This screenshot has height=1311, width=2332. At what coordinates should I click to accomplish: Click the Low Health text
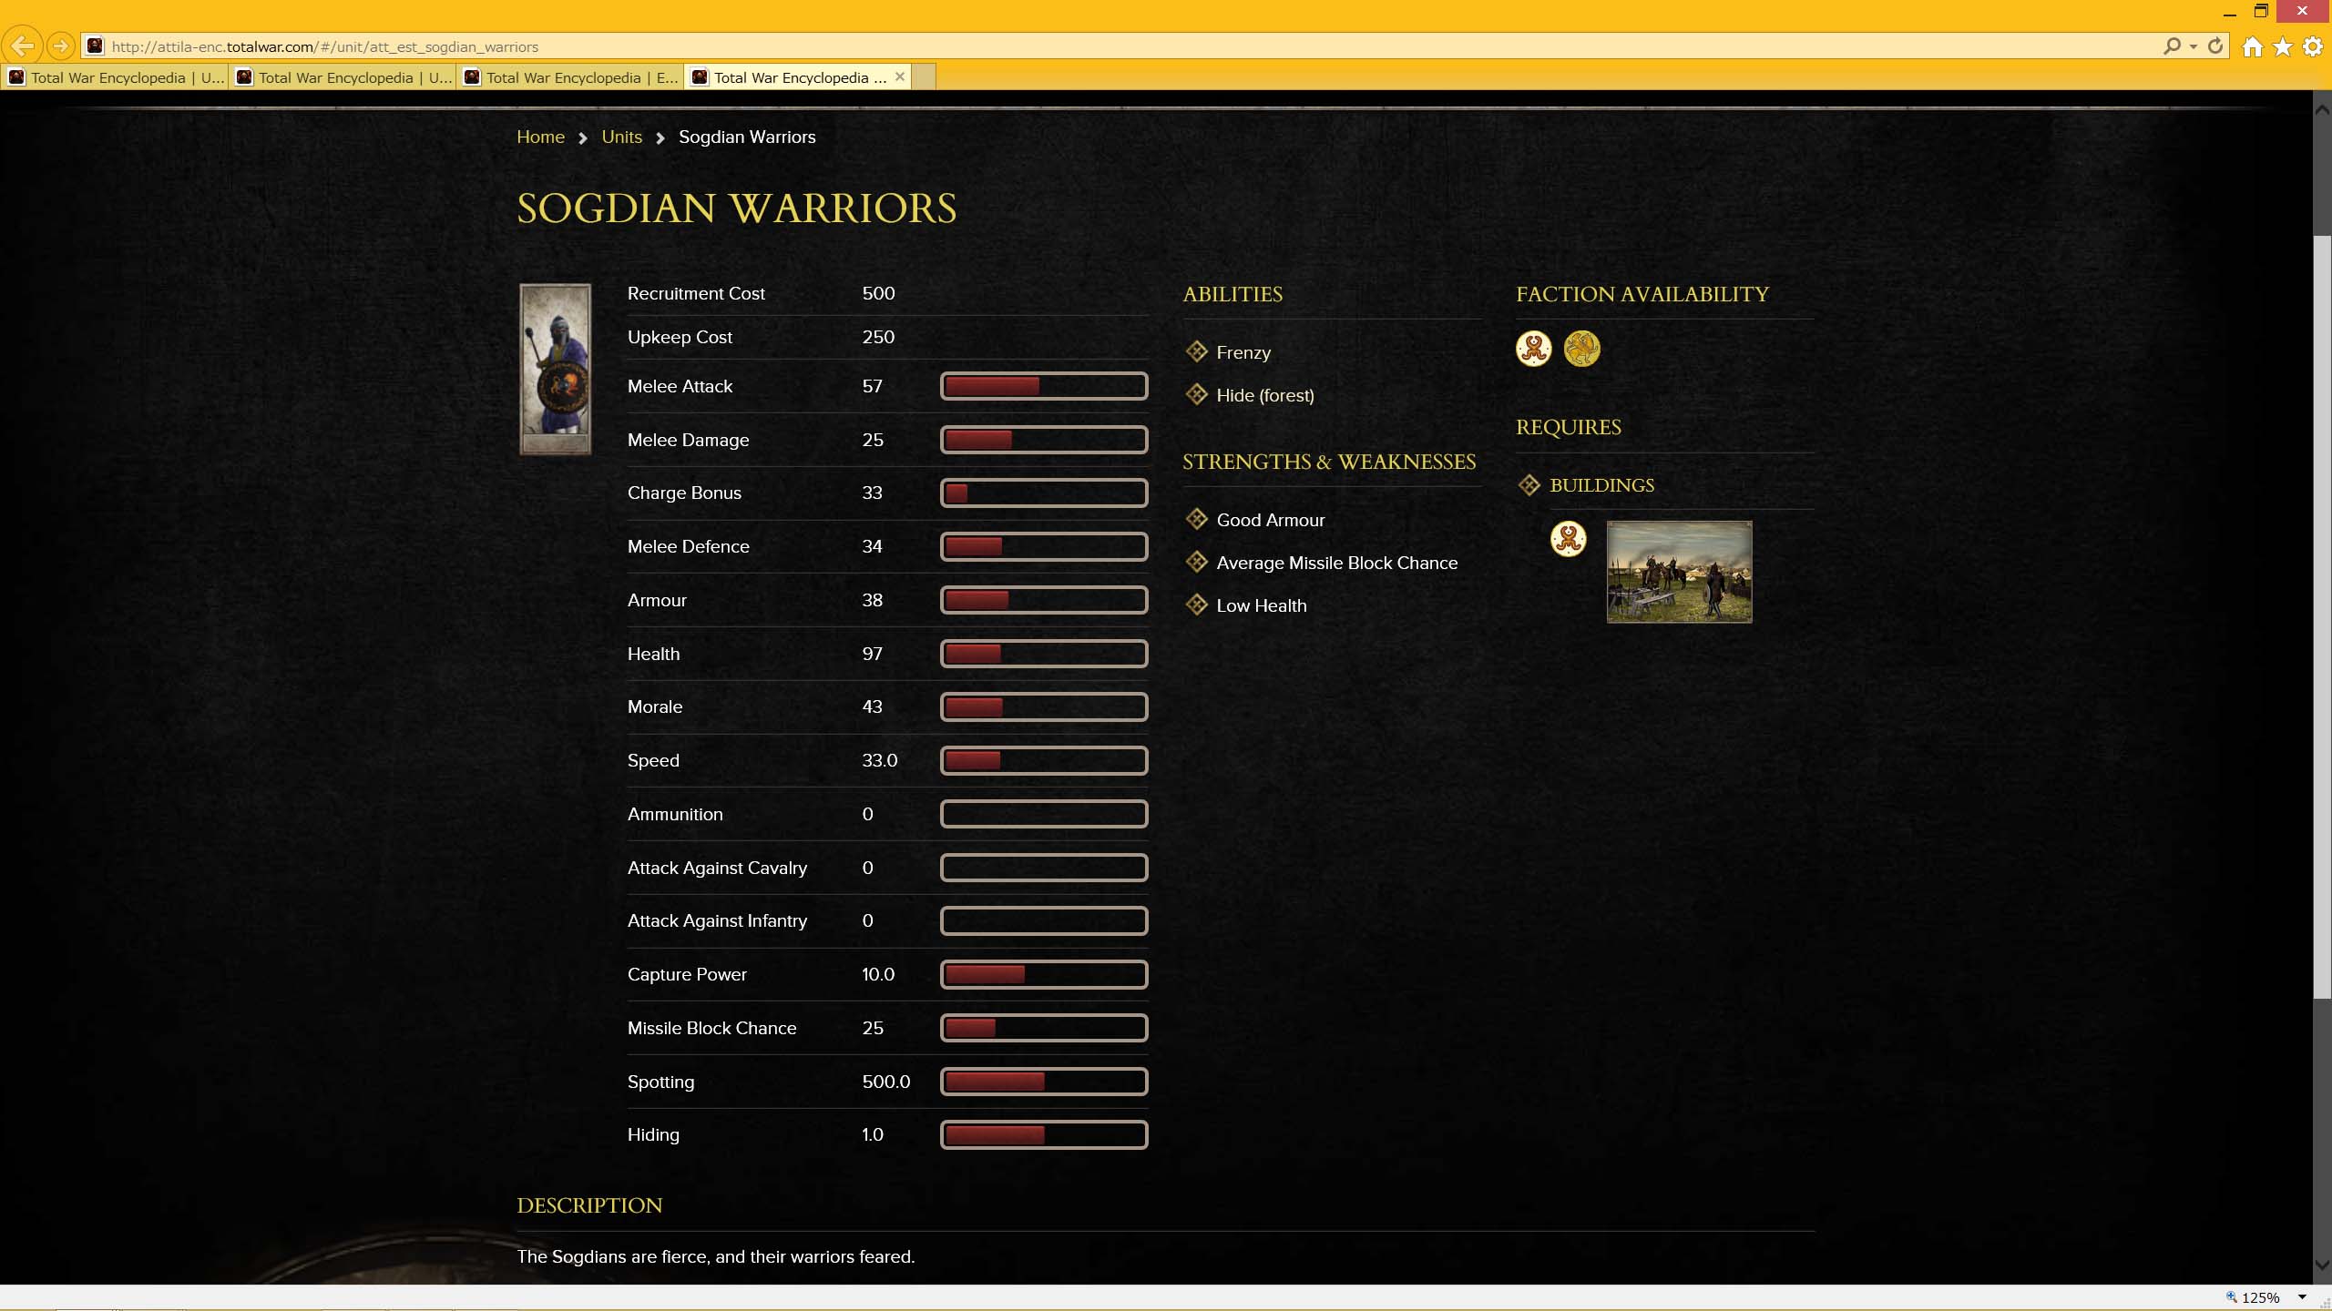[1261, 605]
